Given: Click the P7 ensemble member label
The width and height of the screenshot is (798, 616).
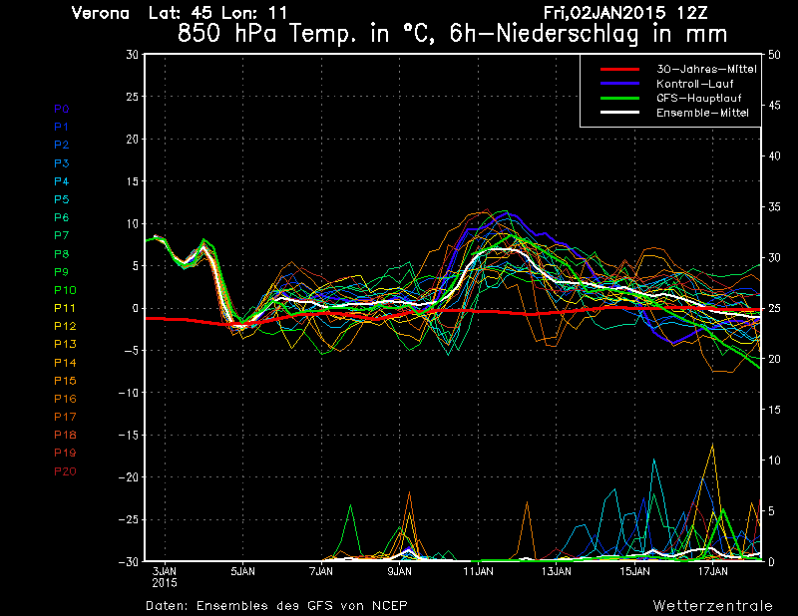Looking at the screenshot, I should (62, 235).
